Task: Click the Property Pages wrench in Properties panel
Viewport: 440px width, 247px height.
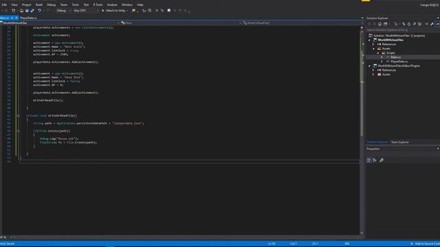Action: click(382, 160)
